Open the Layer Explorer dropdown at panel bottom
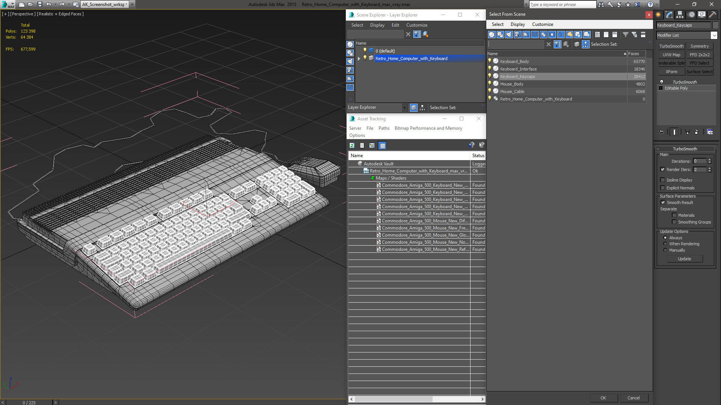The width and height of the screenshot is (721, 405). pyautogui.click(x=404, y=108)
